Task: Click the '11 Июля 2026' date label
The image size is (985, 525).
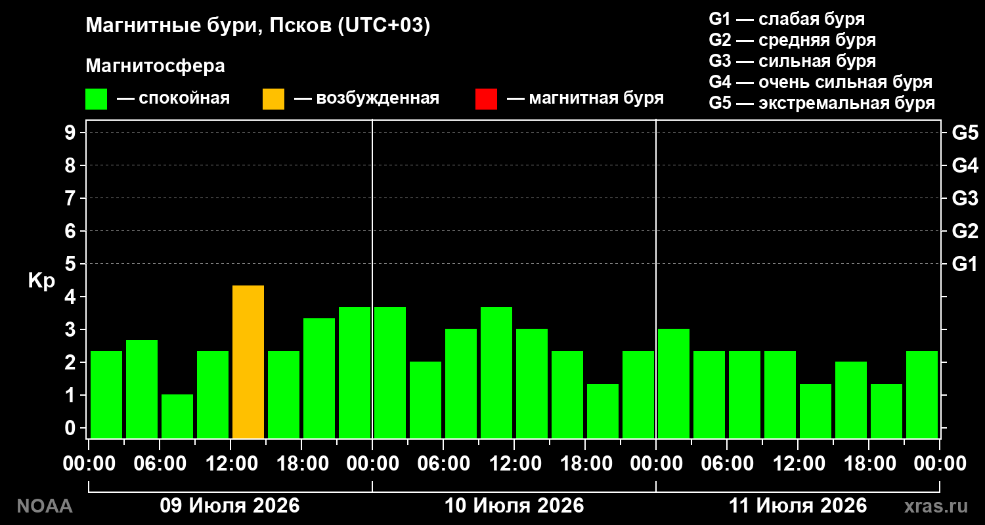Action: [798, 506]
